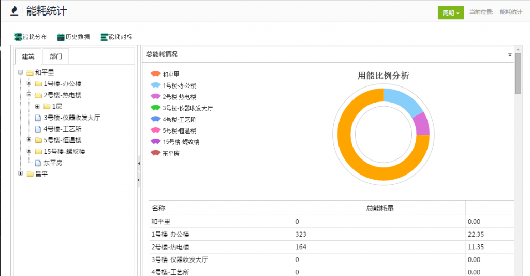Click document icon of 东平房
This screenshot has width=530, height=276.
[38, 163]
